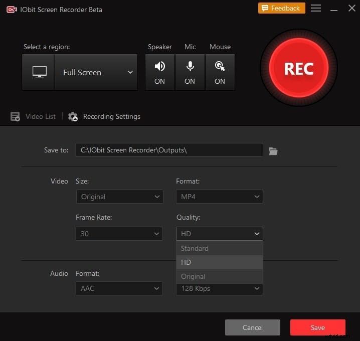Select Standard in the Quality list
Viewport: 360px width, 341px height.
pos(220,248)
